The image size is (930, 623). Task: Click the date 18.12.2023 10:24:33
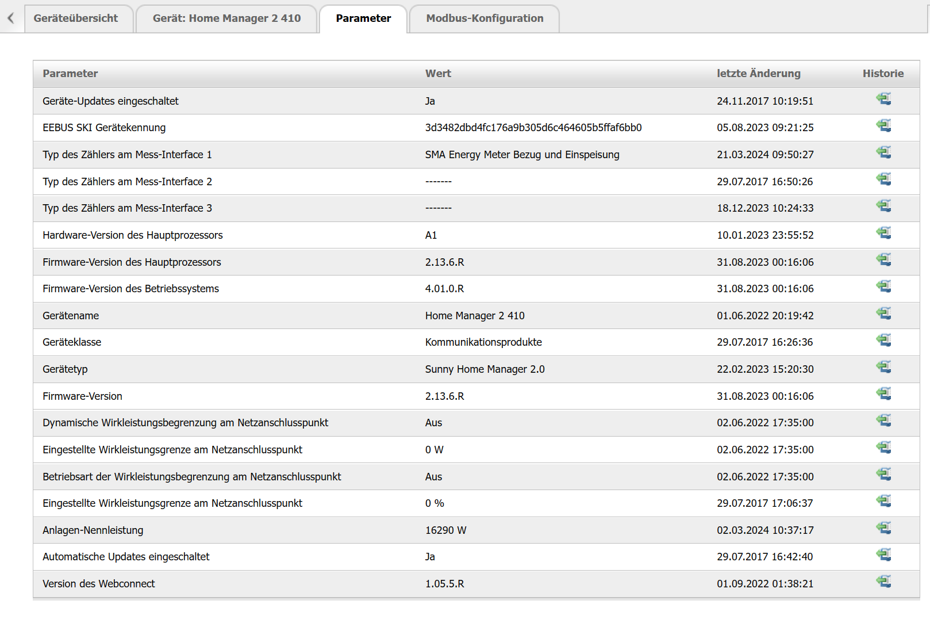pos(765,208)
